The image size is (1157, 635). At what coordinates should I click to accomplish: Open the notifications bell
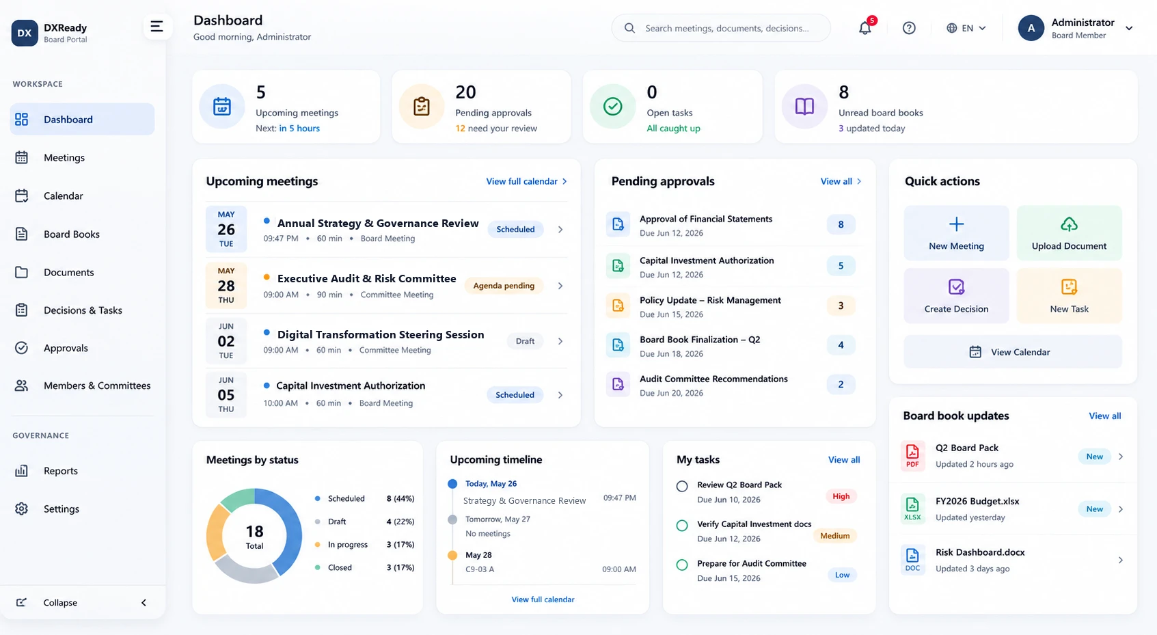[865, 28]
